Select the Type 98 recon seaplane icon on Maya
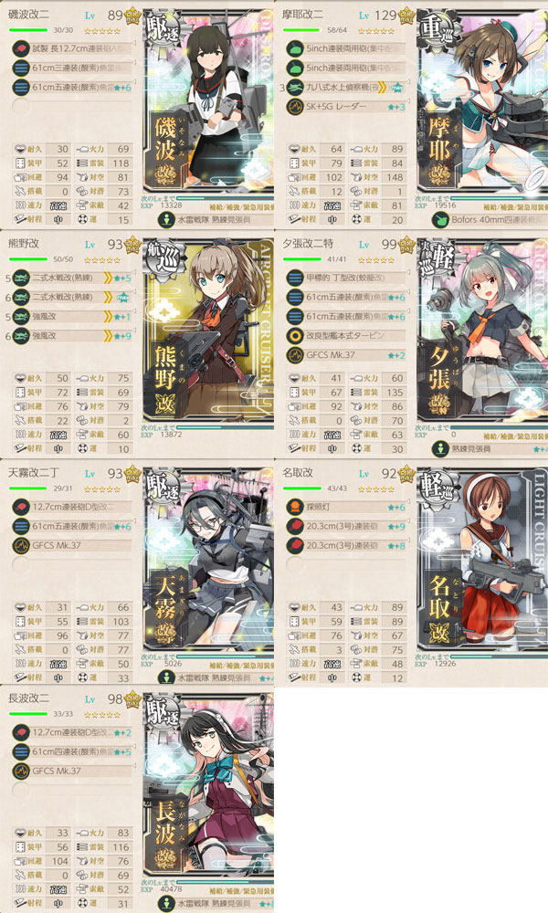548x913 pixels. [295, 88]
